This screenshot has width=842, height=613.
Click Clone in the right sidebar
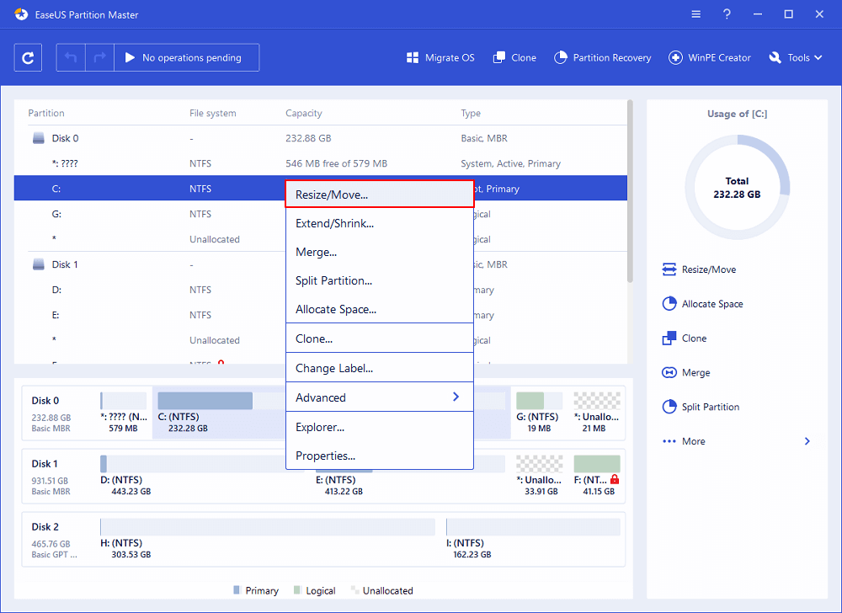click(684, 338)
